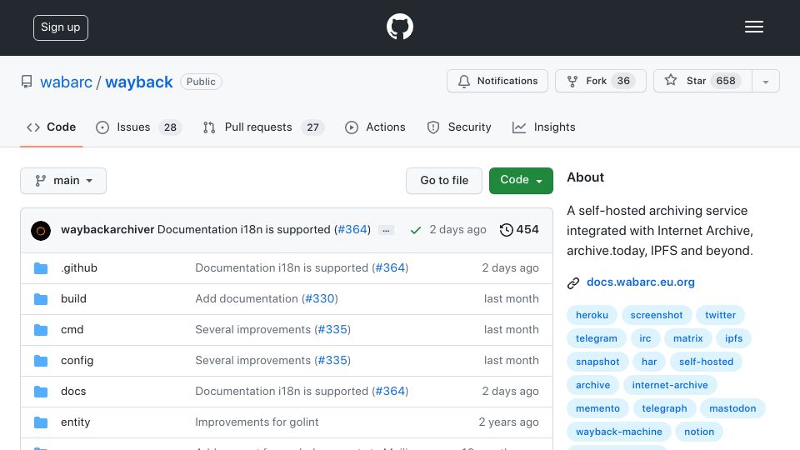This screenshot has height=450, width=800.
Task: Click the green check status icon
Action: pos(415,230)
